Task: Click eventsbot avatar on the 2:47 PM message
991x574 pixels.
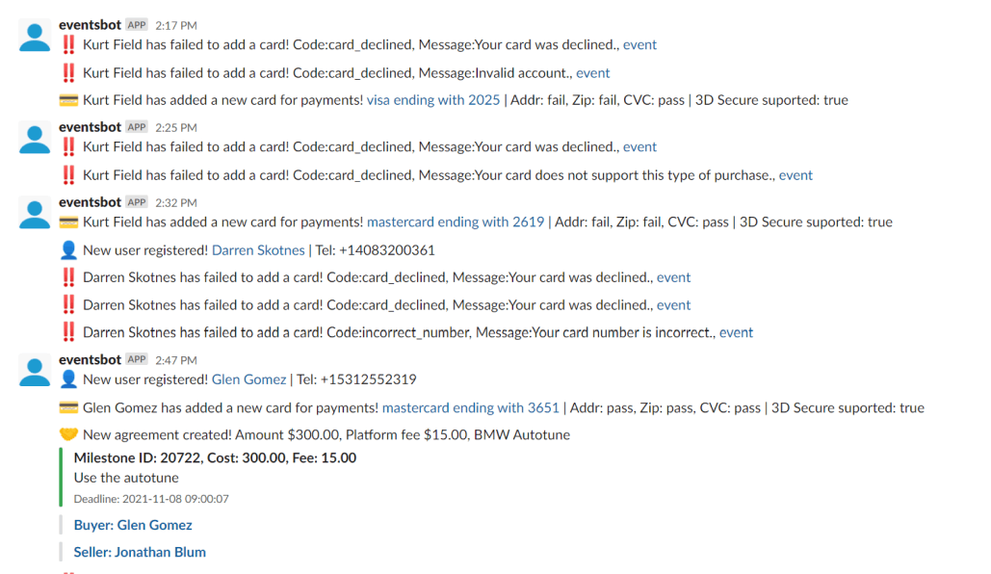Action: click(x=36, y=372)
